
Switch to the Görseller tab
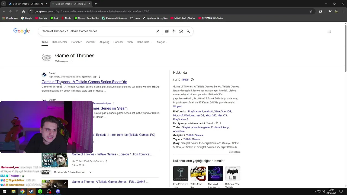[x=76, y=42]
